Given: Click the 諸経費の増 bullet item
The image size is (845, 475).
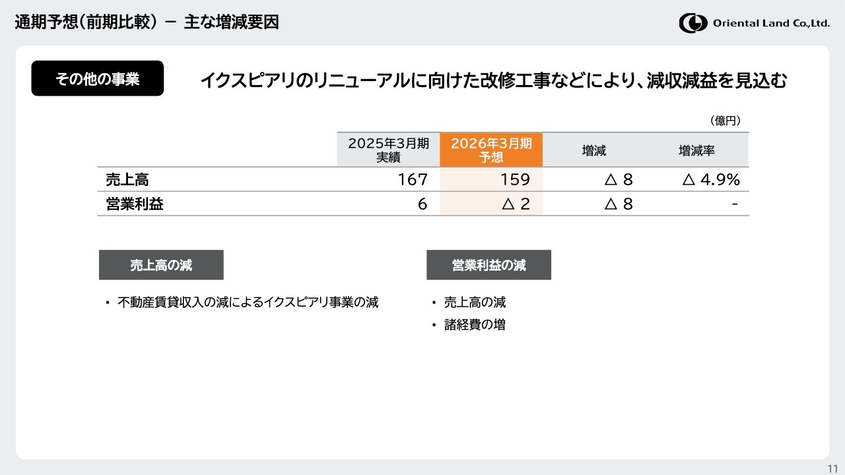Looking at the screenshot, I should (475, 325).
